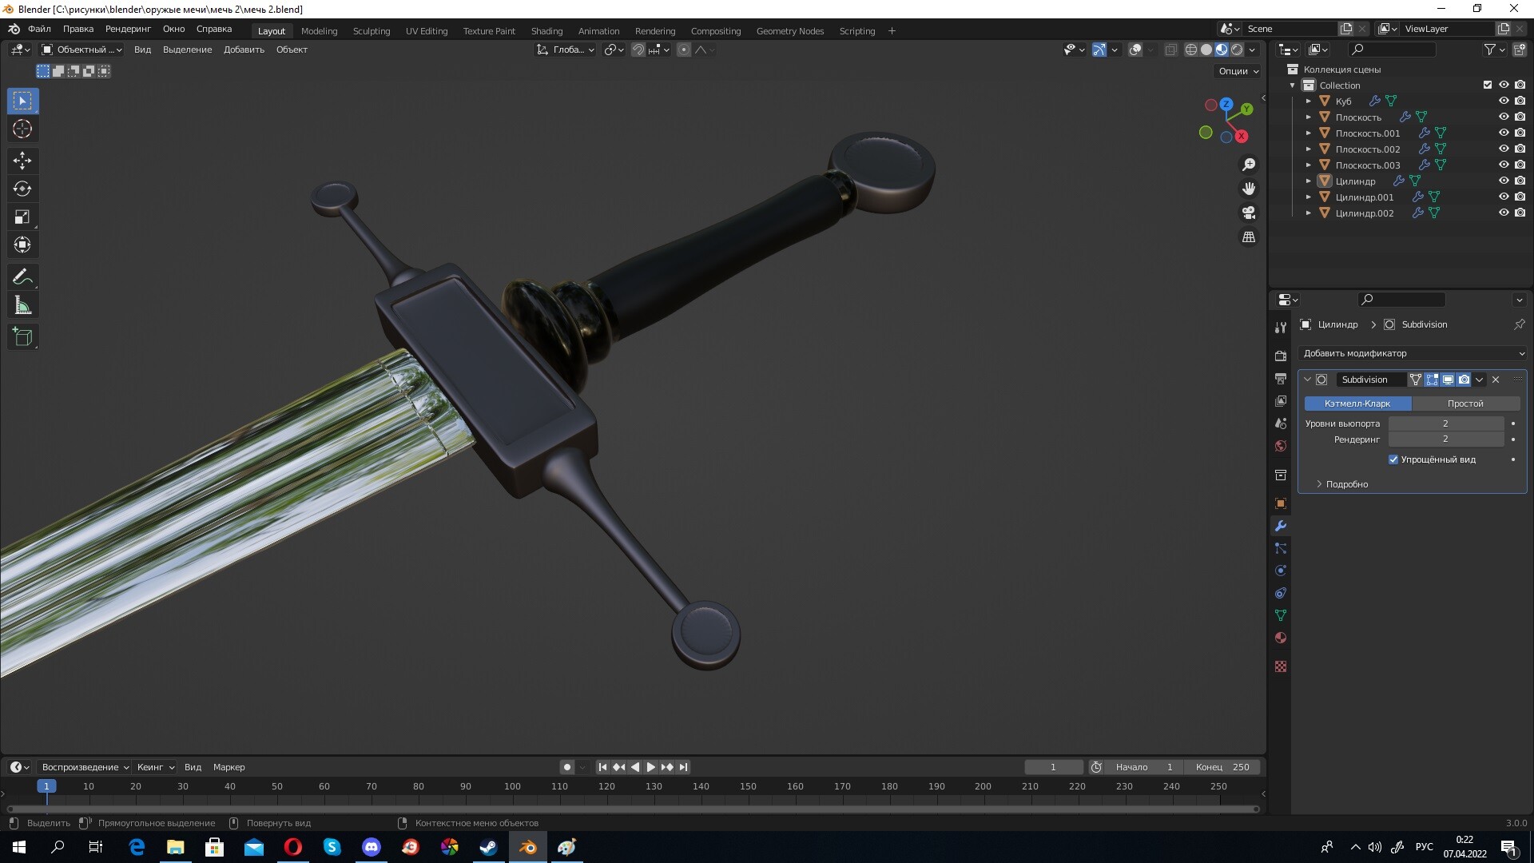Expand the Подробно section of the modifier

(1345, 484)
